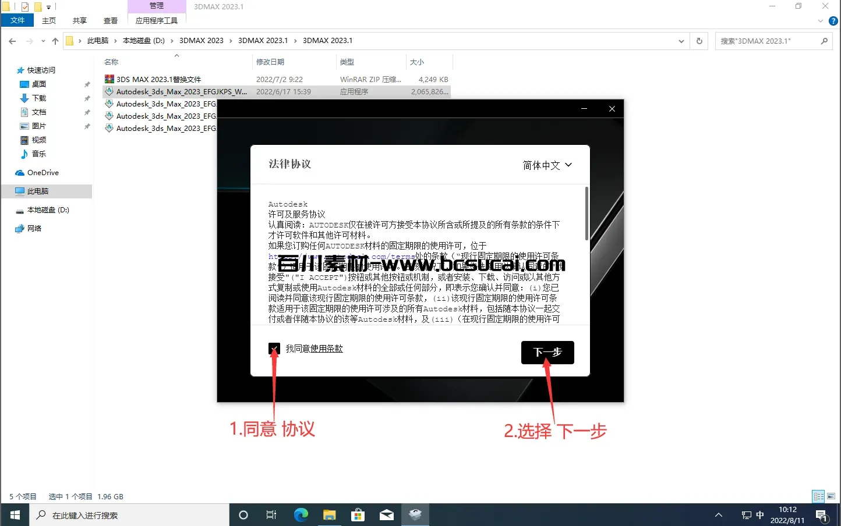The height and width of the screenshot is (526, 841).
Task: Open 快速访问 in the sidebar
Action: pos(41,70)
